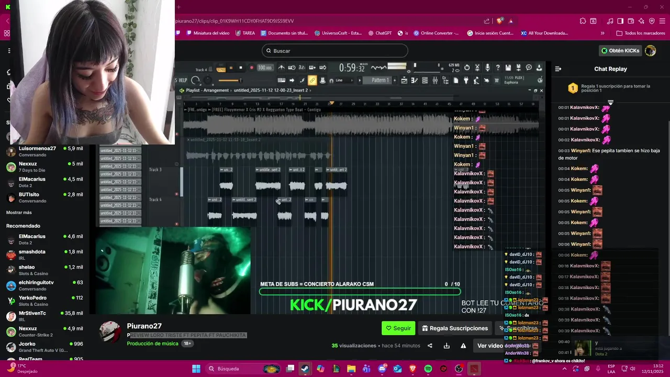This screenshot has height=377, width=670.
Task: Toggle FL Studio overdub blend icon
Action: click(x=312, y=68)
